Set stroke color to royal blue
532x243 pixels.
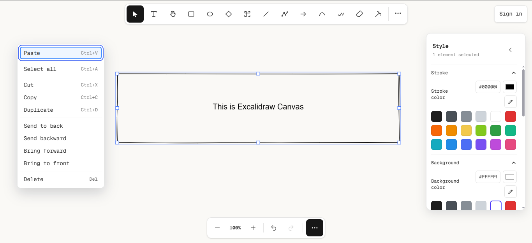pos(466,144)
